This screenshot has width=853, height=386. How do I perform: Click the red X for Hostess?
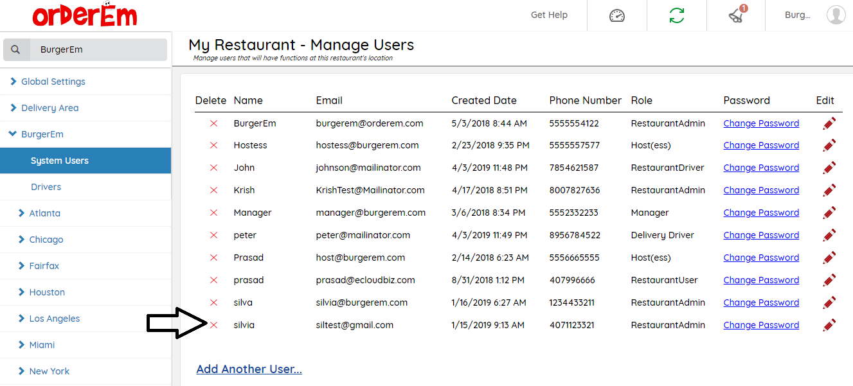(214, 145)
